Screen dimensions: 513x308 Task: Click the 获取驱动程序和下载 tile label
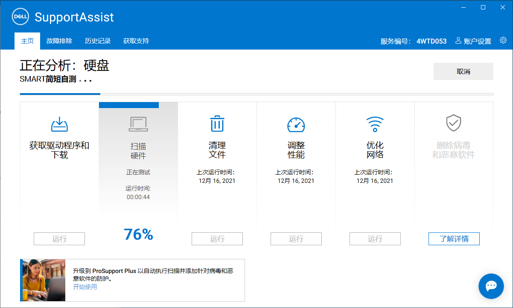tap(59, 150)
